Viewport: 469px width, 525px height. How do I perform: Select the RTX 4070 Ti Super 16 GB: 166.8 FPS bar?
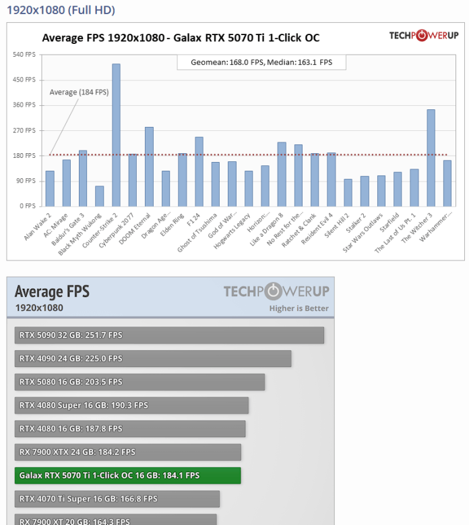pos(117,499)
